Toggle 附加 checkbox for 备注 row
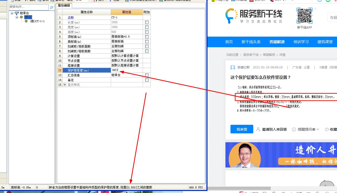 (147, 80)
